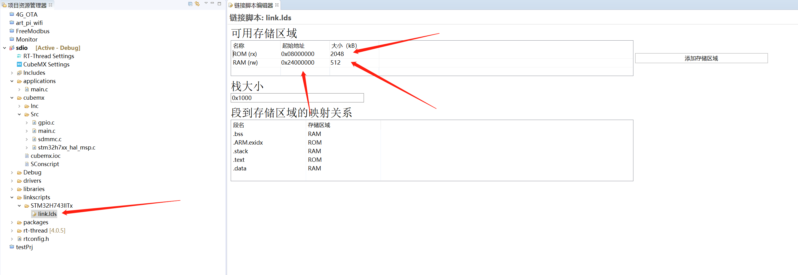Collapse the Src folder
Image resolution: width=798 pixels, height=275 pixels.
[19, 114]
